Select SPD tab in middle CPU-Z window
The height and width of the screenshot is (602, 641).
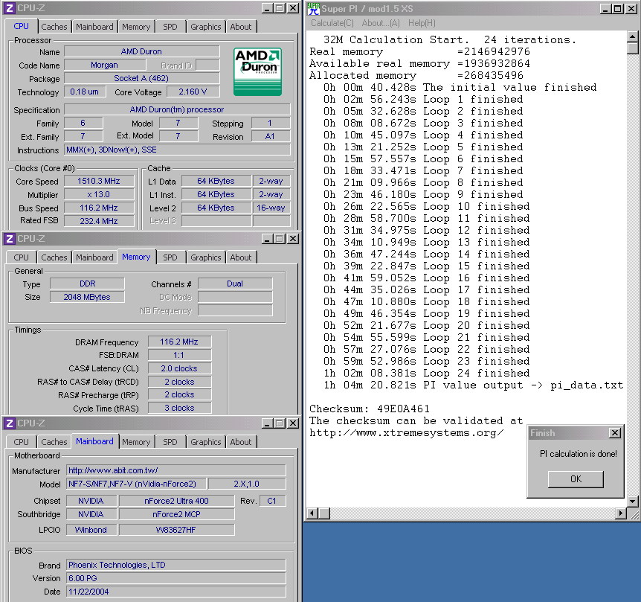click(170, 257)
